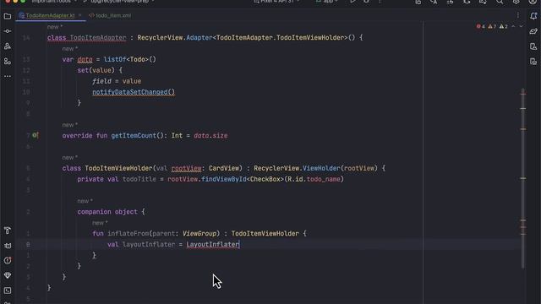Viewport: 541px width, 304px height.
Task: Click the Debug app icon in toolbar
Action: (x=366, y=2)
